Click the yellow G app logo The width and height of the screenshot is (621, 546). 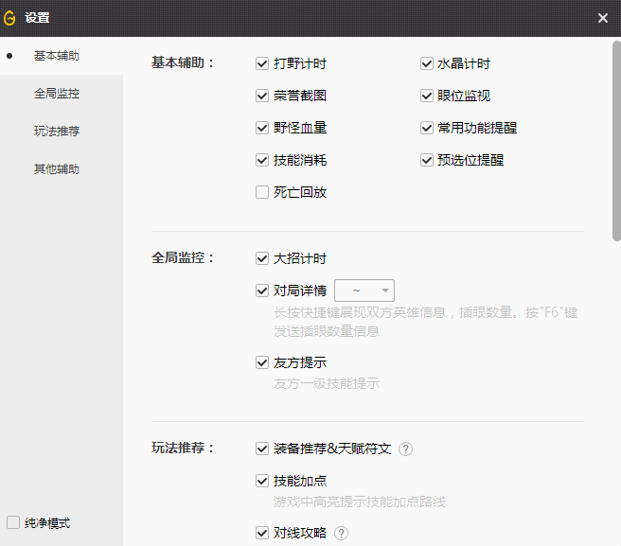(10, 18)
